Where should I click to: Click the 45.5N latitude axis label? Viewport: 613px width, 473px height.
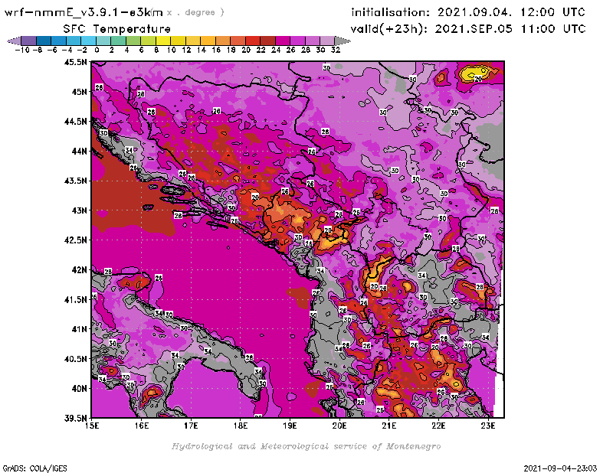click(x=75, y=62)
